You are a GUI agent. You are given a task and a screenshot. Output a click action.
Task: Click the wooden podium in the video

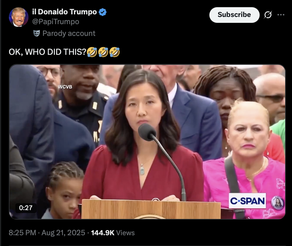tap(151, 209)
